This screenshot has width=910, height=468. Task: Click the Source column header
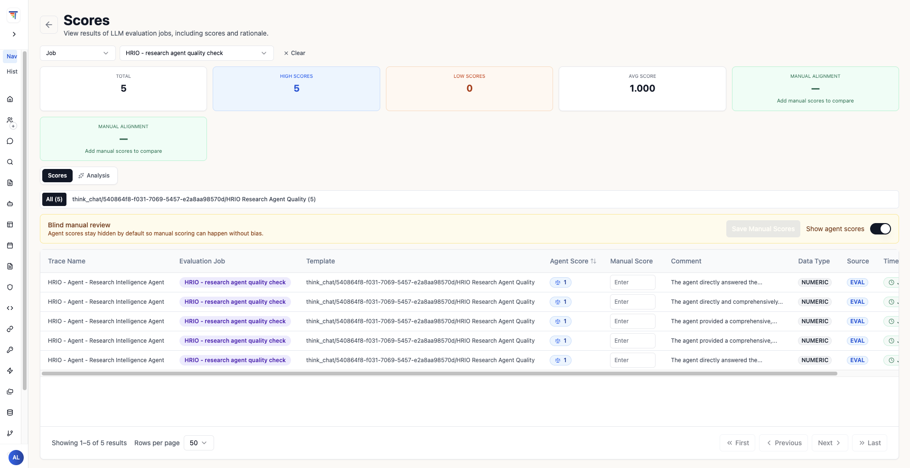858,261
